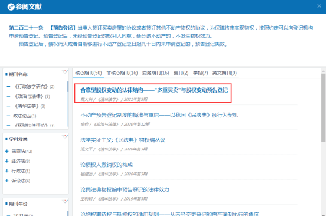Image resolution: width=327 pixels, height=216 pixels.
Task: Remove the 《行政法学研究》 journal filter
Action: pos(8,86)
